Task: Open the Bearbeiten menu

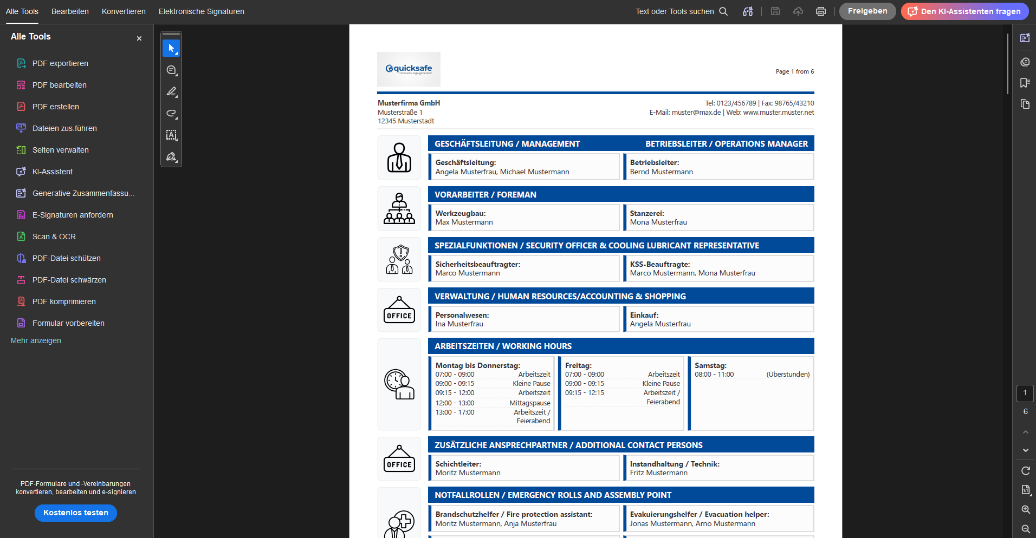Action: coord(70,11)
